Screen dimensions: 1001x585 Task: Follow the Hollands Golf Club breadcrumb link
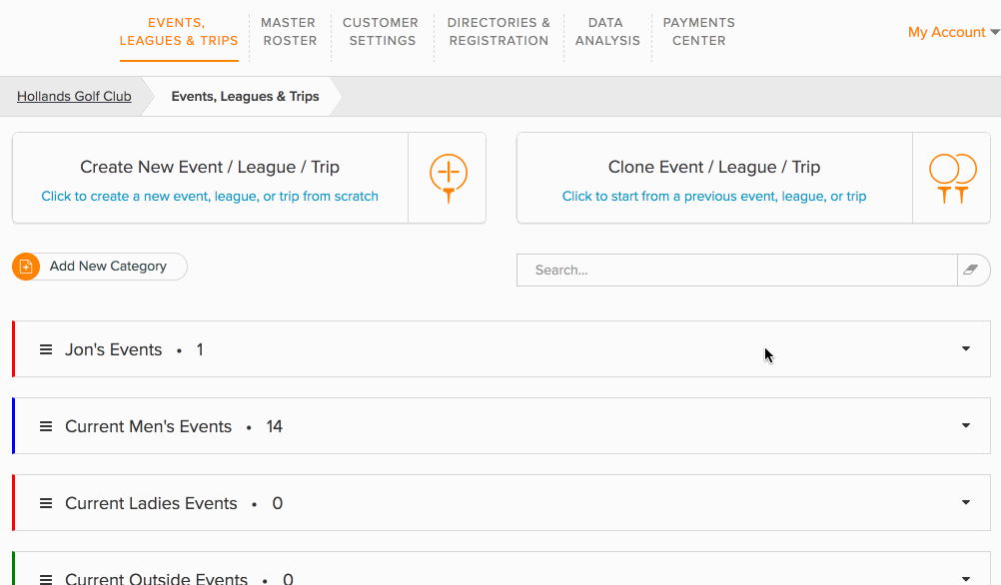tap(74, 96)
